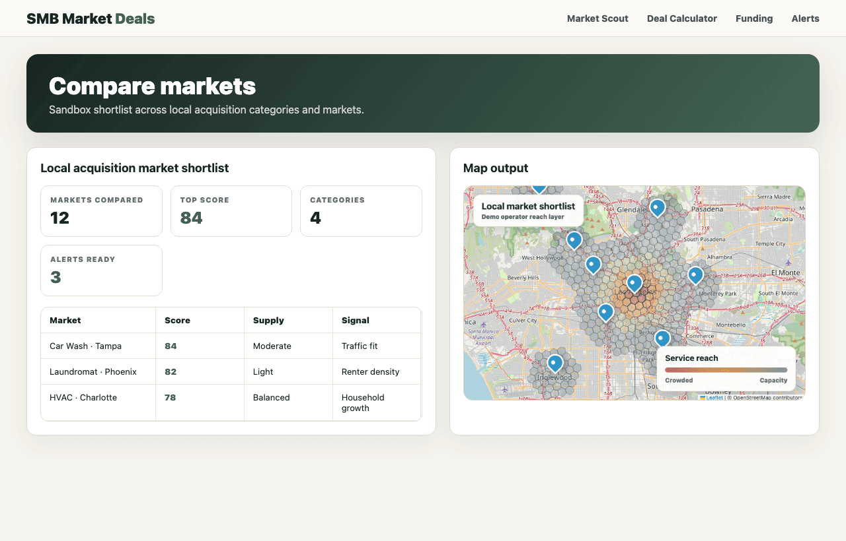This screenshot has height=541, width=846.
Task: Click the Household growth signal cell
Action: click(x=377, y=402)
